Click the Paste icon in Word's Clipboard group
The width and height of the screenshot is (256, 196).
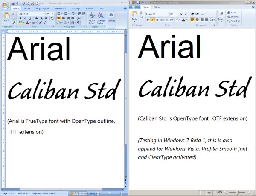click(8, 17)
